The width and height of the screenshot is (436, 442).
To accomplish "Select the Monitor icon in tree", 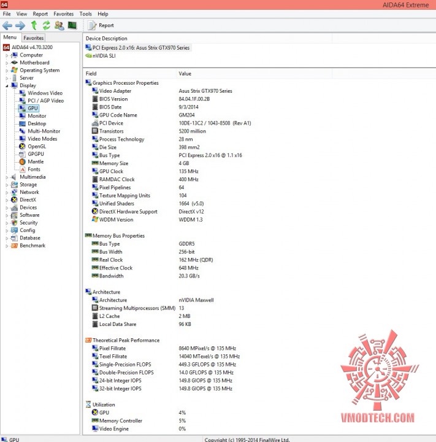I will pyautogui.click(x=22, y=116).
